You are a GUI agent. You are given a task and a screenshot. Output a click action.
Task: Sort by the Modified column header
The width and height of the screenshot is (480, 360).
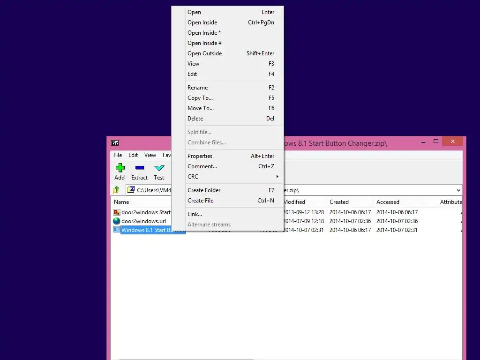point(294,202)
